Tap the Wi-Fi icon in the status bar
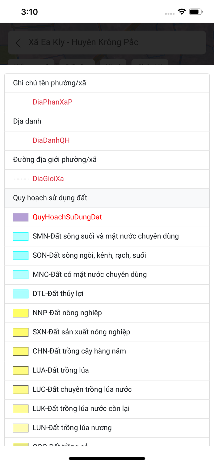This screenshot has width=214, height=464. [x=182, y=11]
